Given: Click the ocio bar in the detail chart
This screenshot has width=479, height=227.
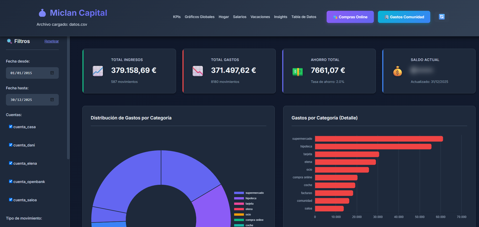Looking at the screenshot, I should point(342,170).
